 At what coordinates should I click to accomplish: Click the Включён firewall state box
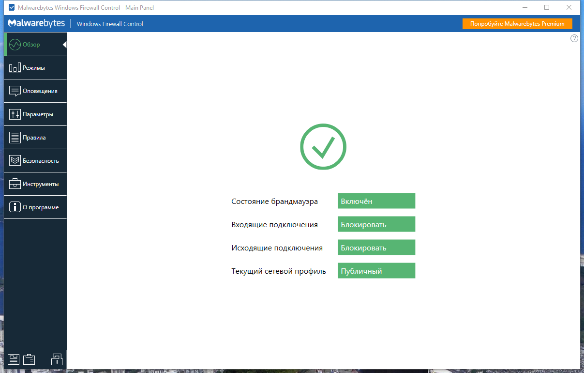coord(376,201)
